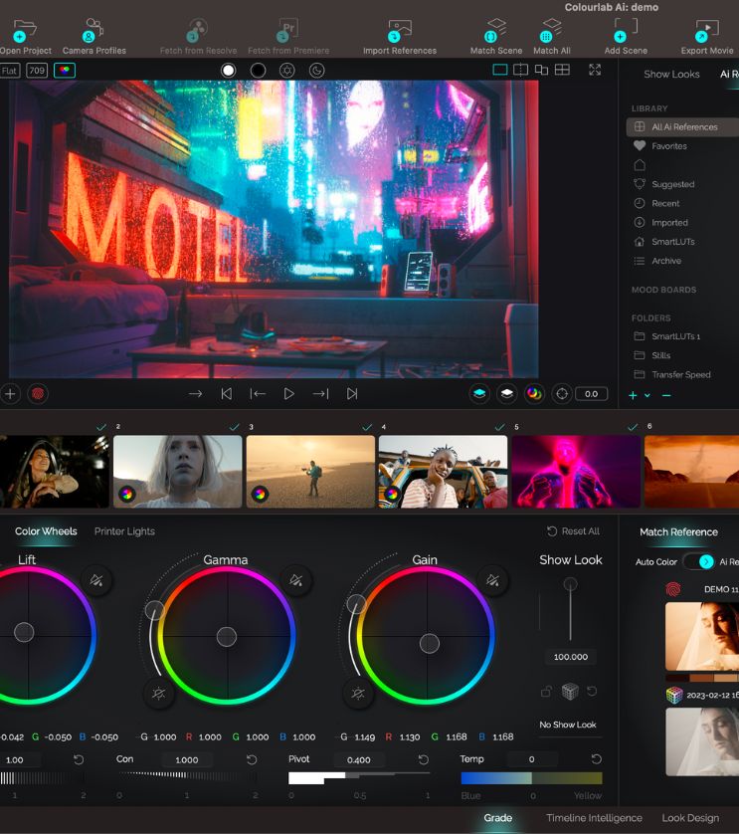The width and height of the screenshot is (739, 834).
Task: Click the Flat color mode button
Action: click(x=10, y=71)
